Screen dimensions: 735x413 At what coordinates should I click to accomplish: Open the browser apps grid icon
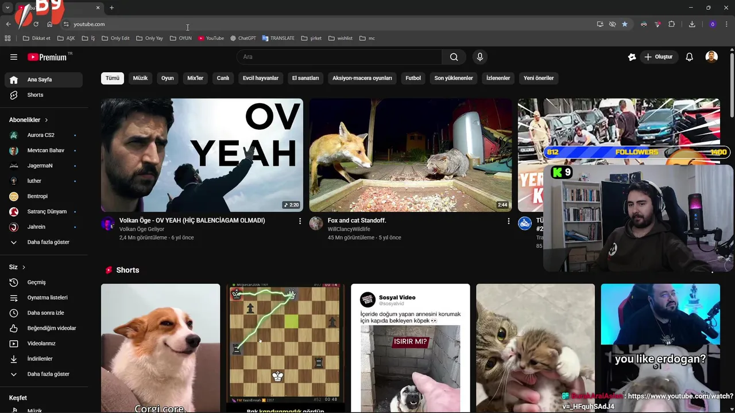click(7, 38)
